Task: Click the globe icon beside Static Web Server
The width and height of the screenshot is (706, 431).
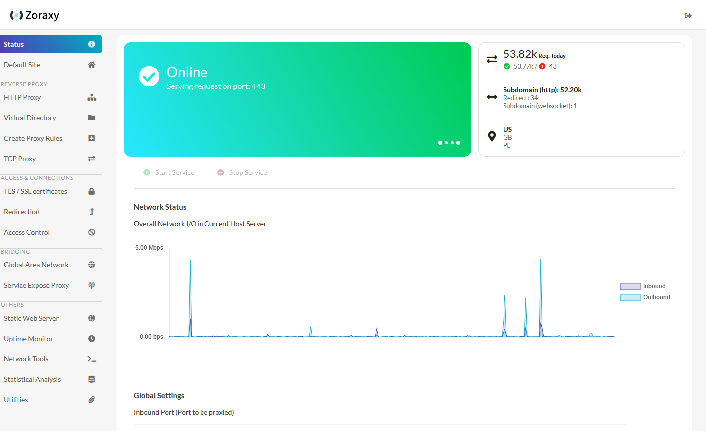Action: click(x=92, y=318)
